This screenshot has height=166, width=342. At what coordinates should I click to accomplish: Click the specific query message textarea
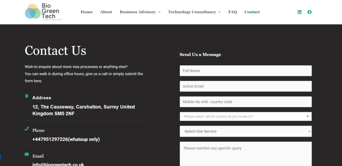pos(245,154)
